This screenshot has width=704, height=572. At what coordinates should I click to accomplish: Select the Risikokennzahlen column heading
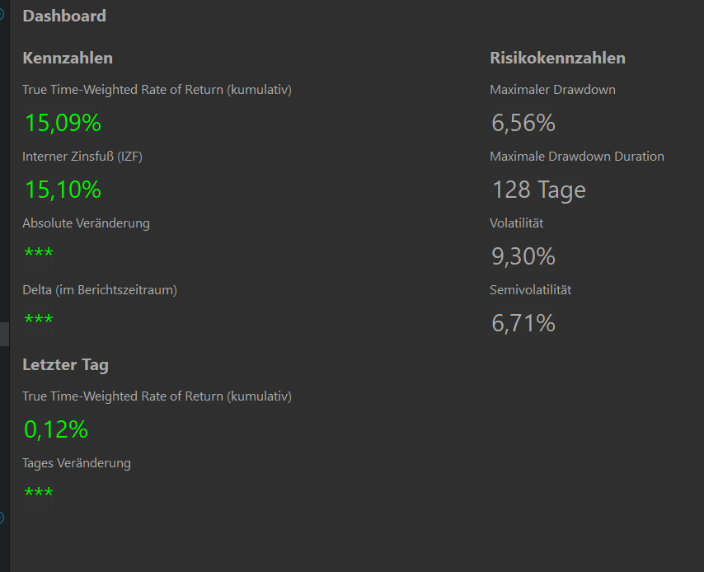(x=557, y=58)
